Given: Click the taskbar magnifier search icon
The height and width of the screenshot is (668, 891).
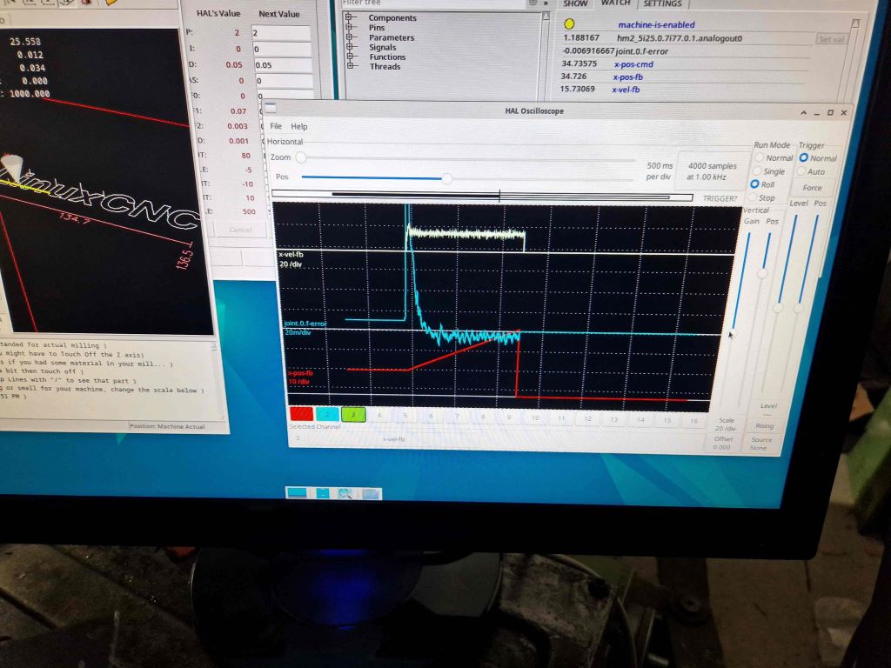Looking at the screenshot, I should 345,494.
